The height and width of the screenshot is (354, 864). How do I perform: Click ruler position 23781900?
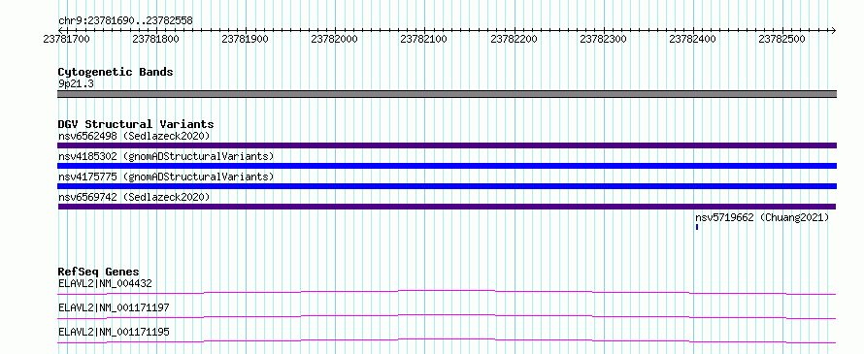coord(246,39)
